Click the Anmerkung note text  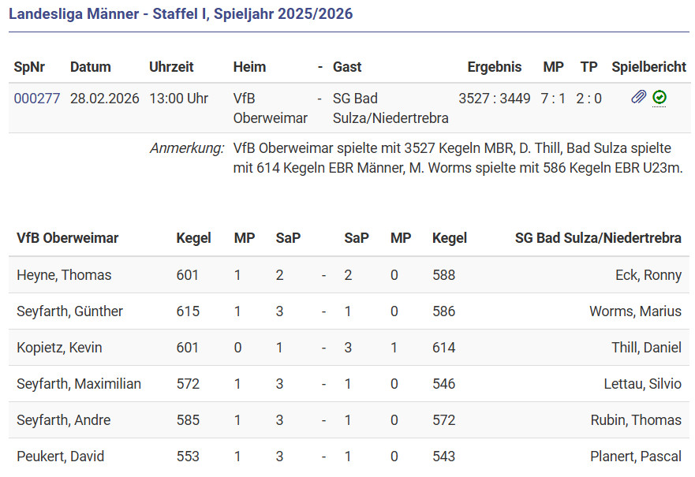(458, 158)
